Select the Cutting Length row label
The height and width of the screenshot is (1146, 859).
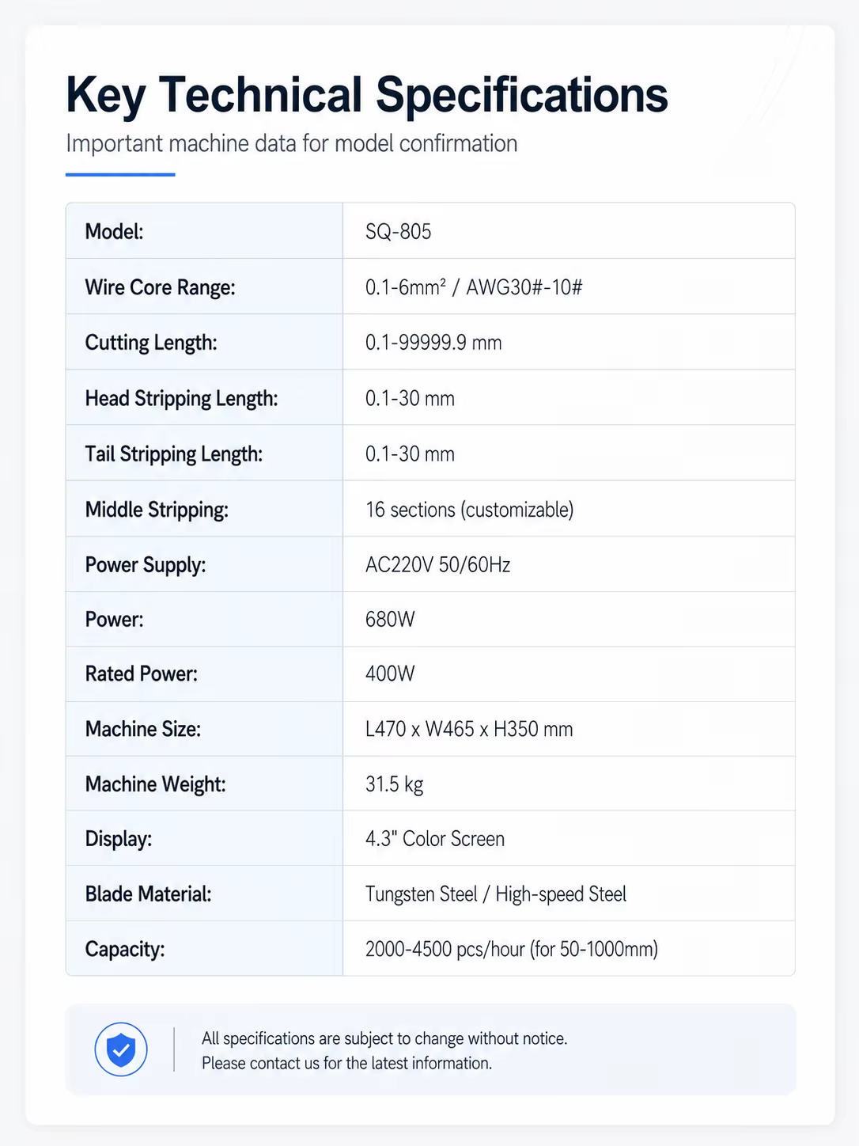[151, 343]
